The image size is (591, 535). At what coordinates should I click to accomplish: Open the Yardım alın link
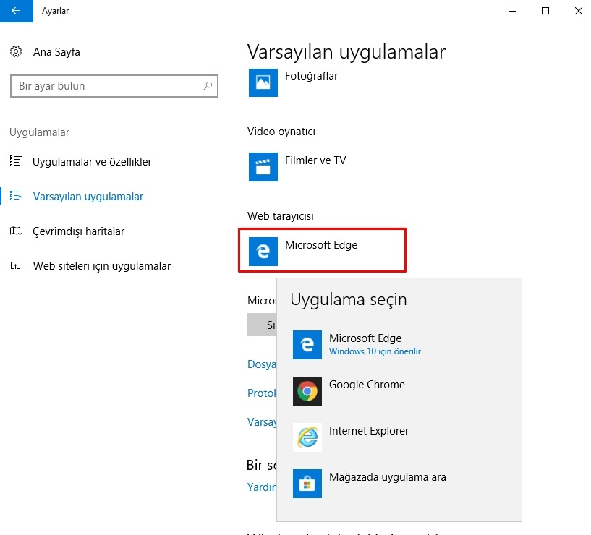click(260, 487)
